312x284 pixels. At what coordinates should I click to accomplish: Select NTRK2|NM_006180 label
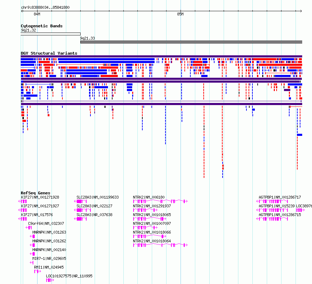[x=149, y=197]
